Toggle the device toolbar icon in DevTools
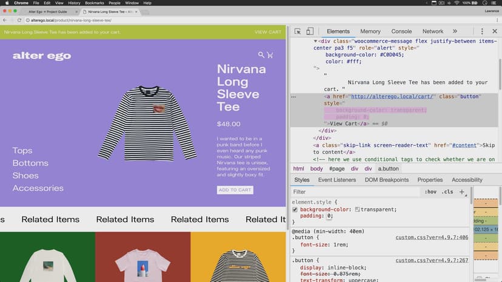Viewport: 502px width, 282px height. coord(309,31)
